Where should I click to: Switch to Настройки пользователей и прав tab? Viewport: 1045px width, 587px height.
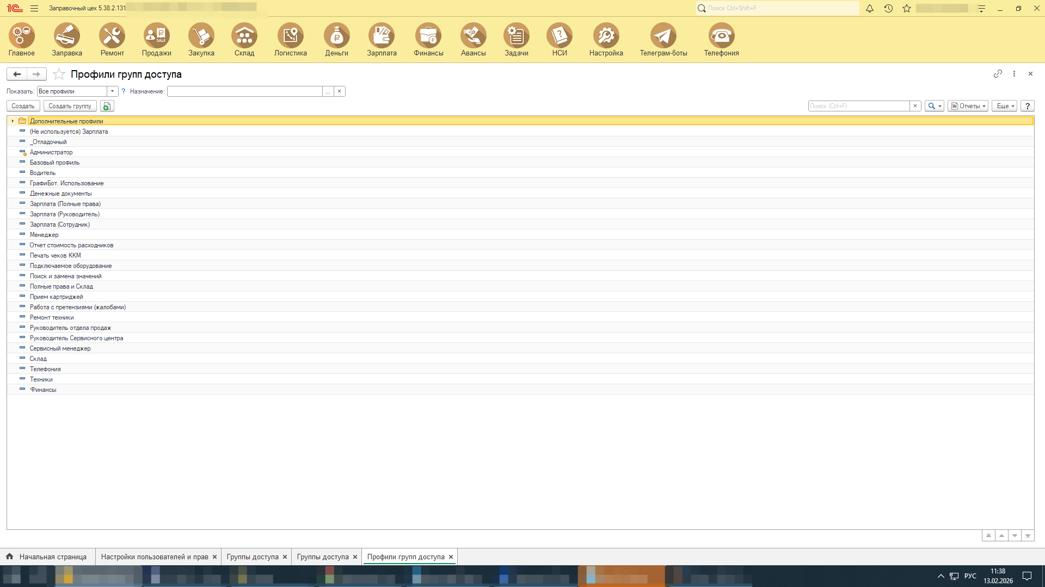155,557
